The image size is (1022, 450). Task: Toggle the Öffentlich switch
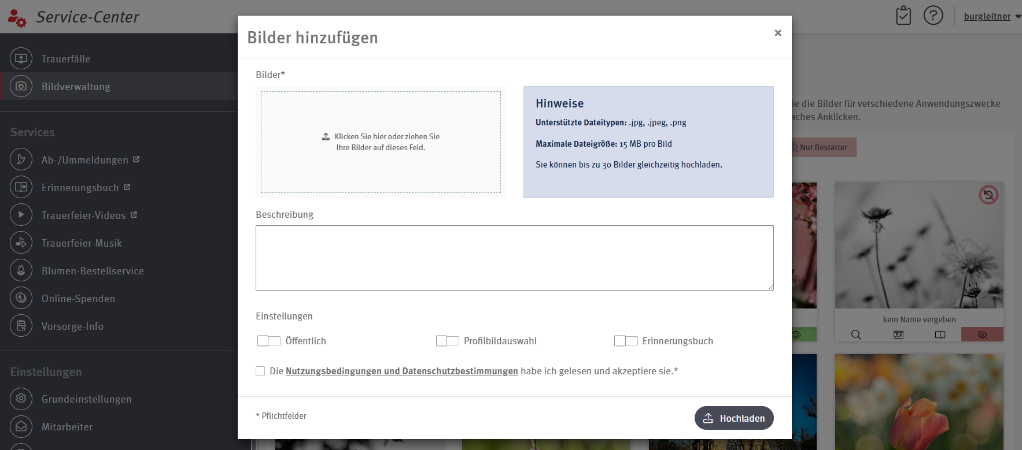click(x=269, y=341)
